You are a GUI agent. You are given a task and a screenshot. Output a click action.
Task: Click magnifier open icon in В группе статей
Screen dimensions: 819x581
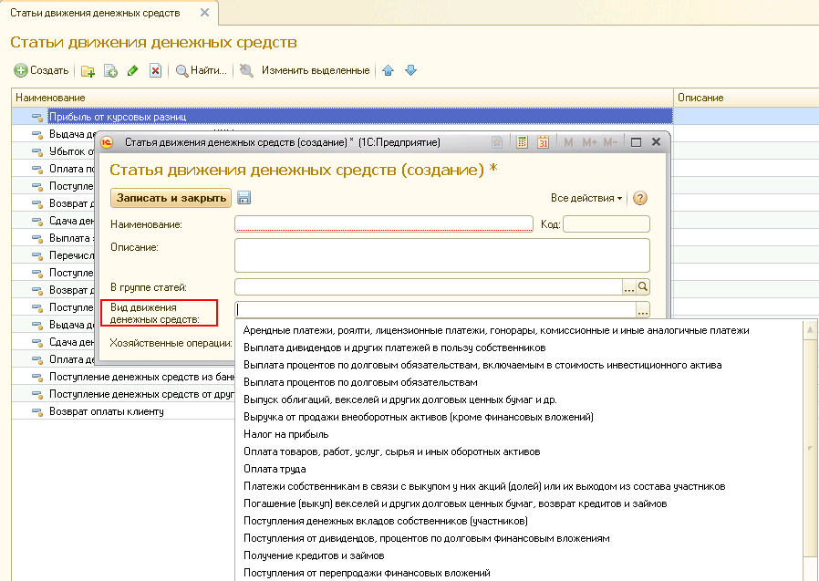click(643, 286)
